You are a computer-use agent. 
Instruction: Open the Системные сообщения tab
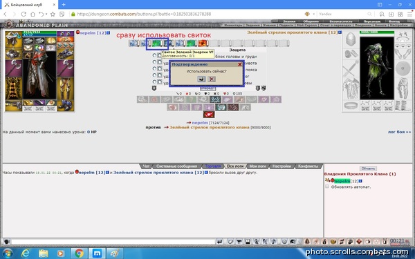(176, 166)
